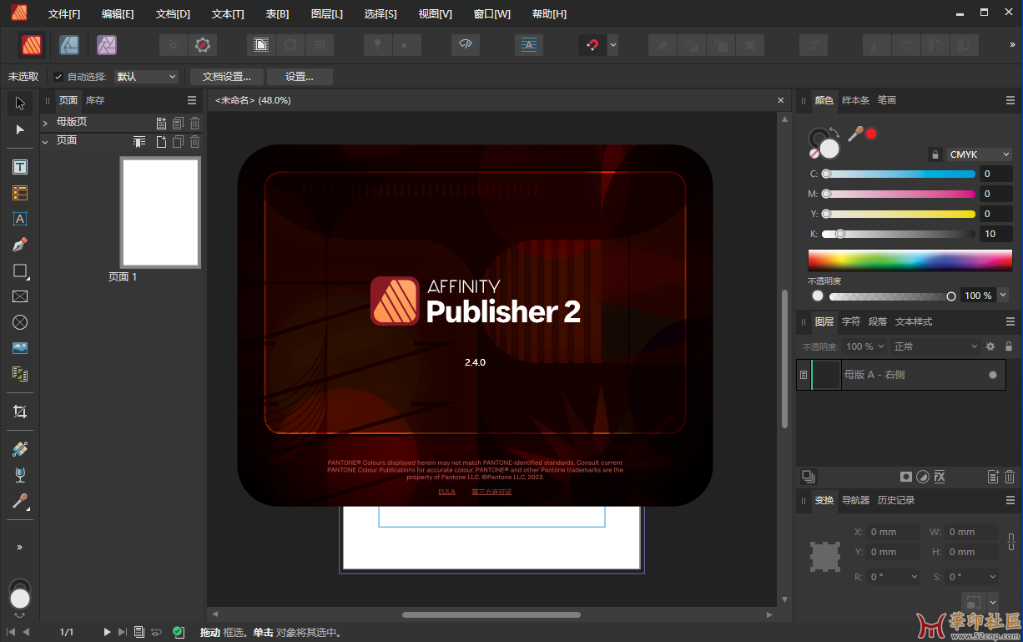This screenshot has height=642, width=1023.
Task: Open the 文件[F] menu
Action: [x=64, y=14]
